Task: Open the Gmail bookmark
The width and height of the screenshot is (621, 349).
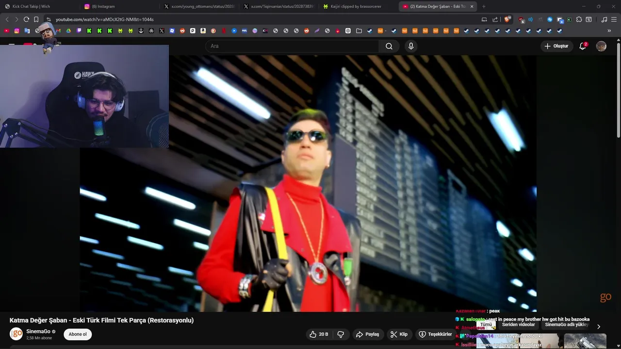Action: click(x=58, y=31)
